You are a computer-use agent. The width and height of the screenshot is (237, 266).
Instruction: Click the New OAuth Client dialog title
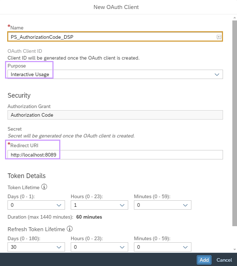pyautogui.click(x=116, y=7)
